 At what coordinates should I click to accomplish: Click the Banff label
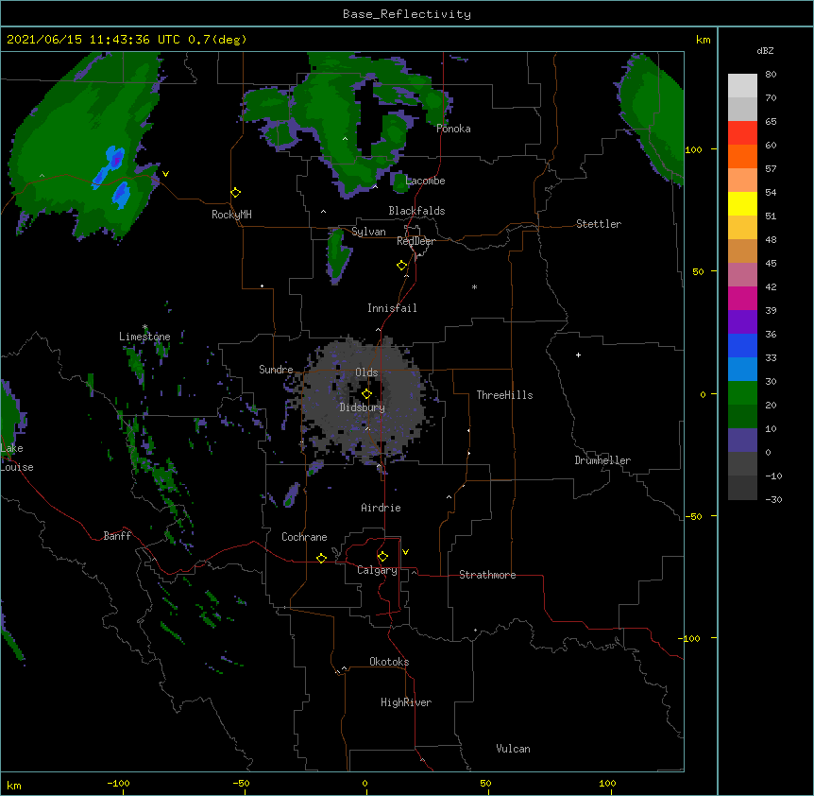click(117, 536)
